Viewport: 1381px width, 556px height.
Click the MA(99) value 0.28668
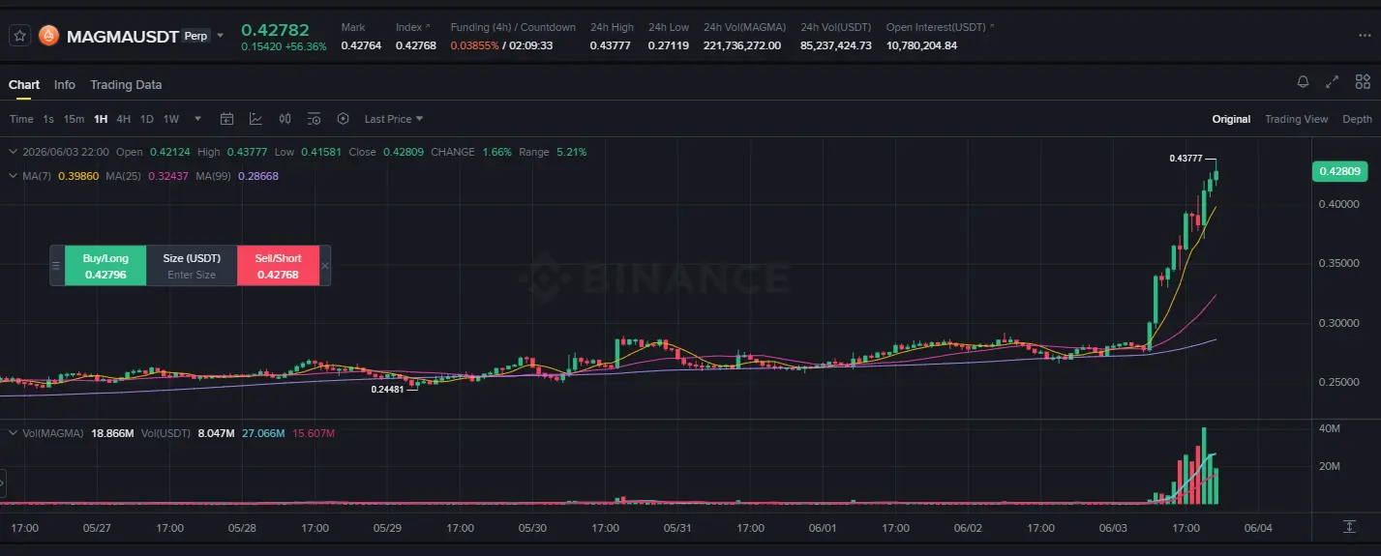(x=259, y=176)
